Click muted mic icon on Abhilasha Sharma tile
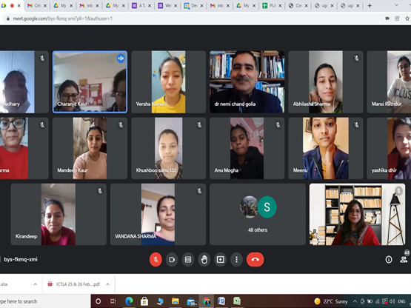This screenshot has height=308, width=411. (x=356, y=58)
